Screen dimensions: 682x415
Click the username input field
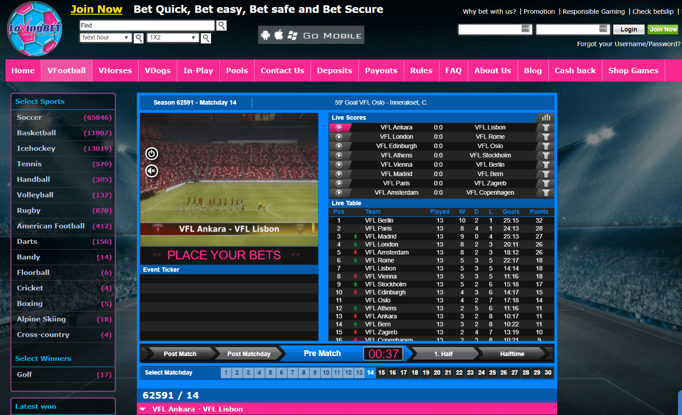click(x=495, y=29)
